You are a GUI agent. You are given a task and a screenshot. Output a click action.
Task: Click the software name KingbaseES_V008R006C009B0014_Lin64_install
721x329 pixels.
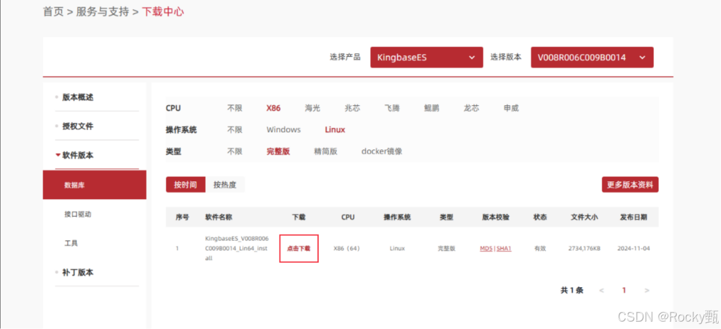[x=237, y=248]
